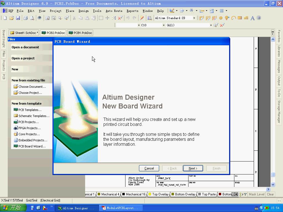Open the Storage Manager side panel tab
The height and width of the screenshot is (212, 283).
[x=279, y=112]
